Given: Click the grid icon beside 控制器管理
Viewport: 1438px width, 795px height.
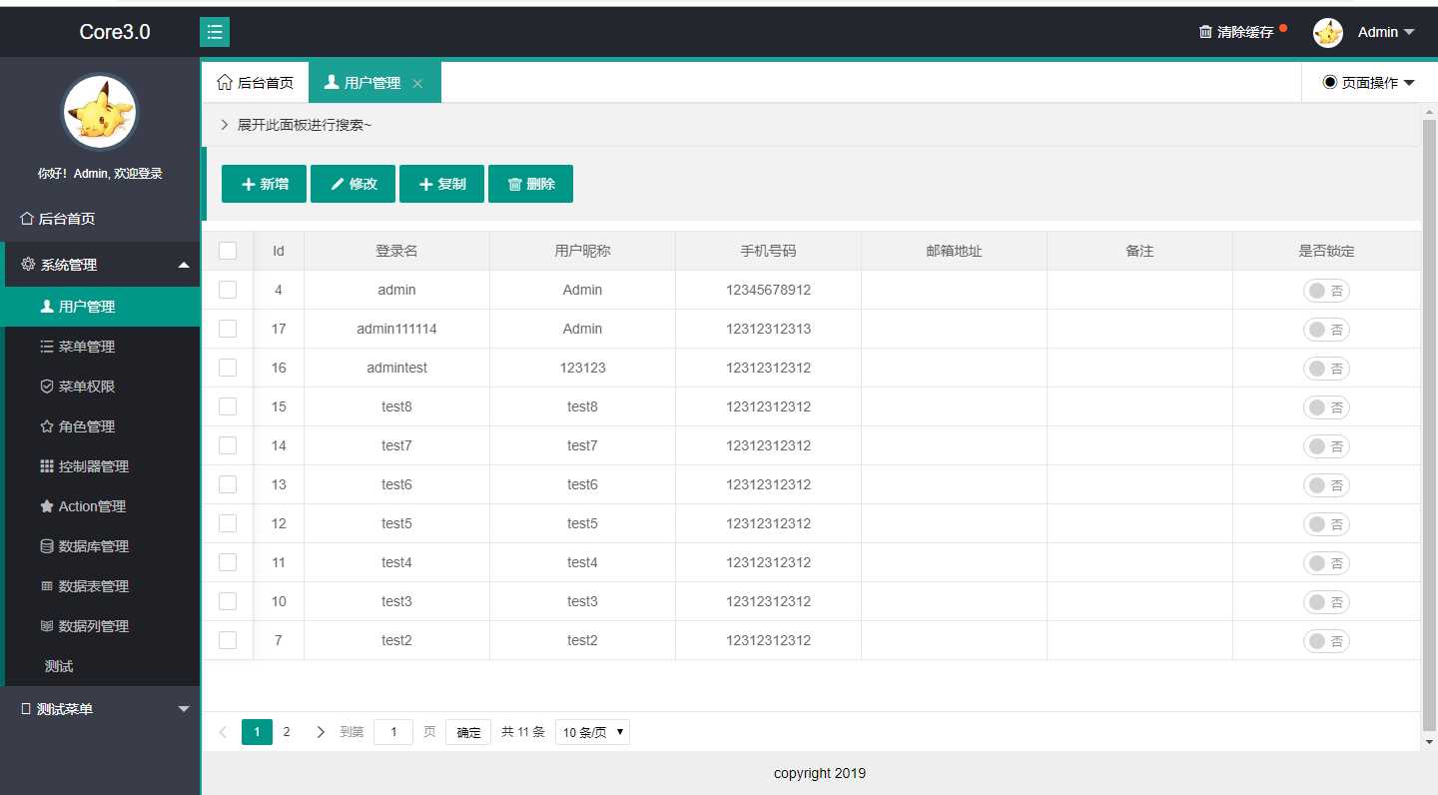Looking at the screenshot, I should [47, 466].
